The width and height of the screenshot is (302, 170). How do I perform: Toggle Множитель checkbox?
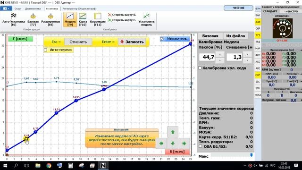coord(162,39)
